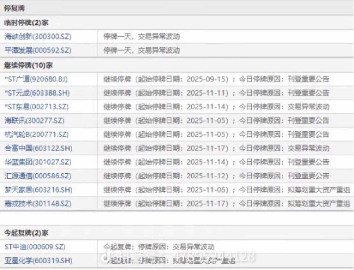Image resolution: width=354 pixels, height=270 pixels.
Task: Select 汇源通信's 2025-11-12 suspension detail
Action: pos(216,176)
